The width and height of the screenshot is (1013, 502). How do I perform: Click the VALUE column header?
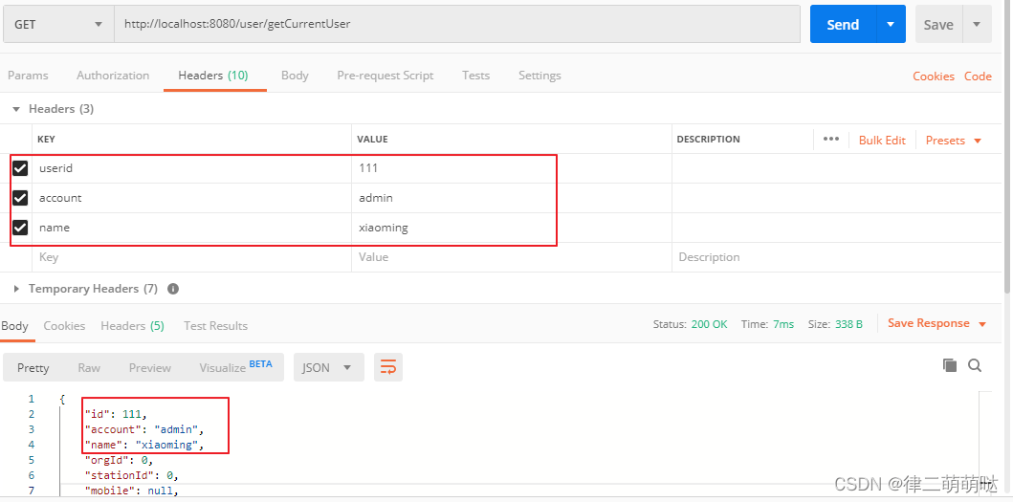[373, 140]
